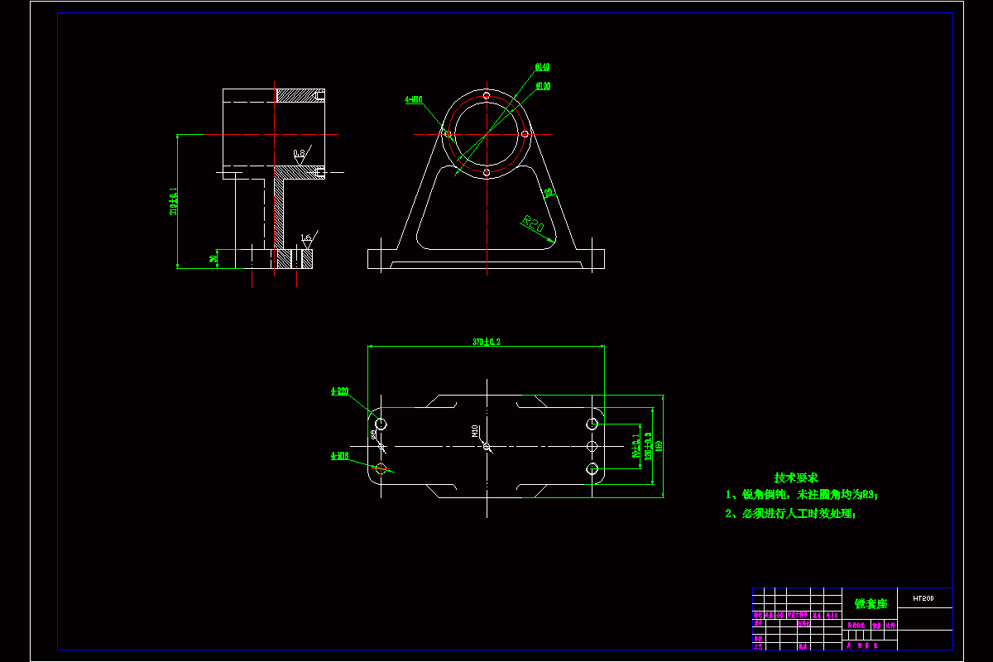Select the 70±0.1 hole spacing dimension
The width and height of the screenshot is (993, 662).
click(636, 446)
